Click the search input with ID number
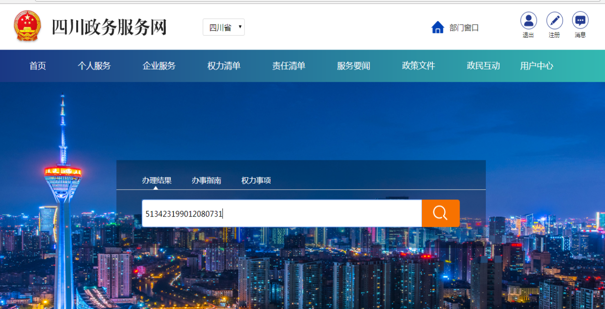 pos(282,213)
